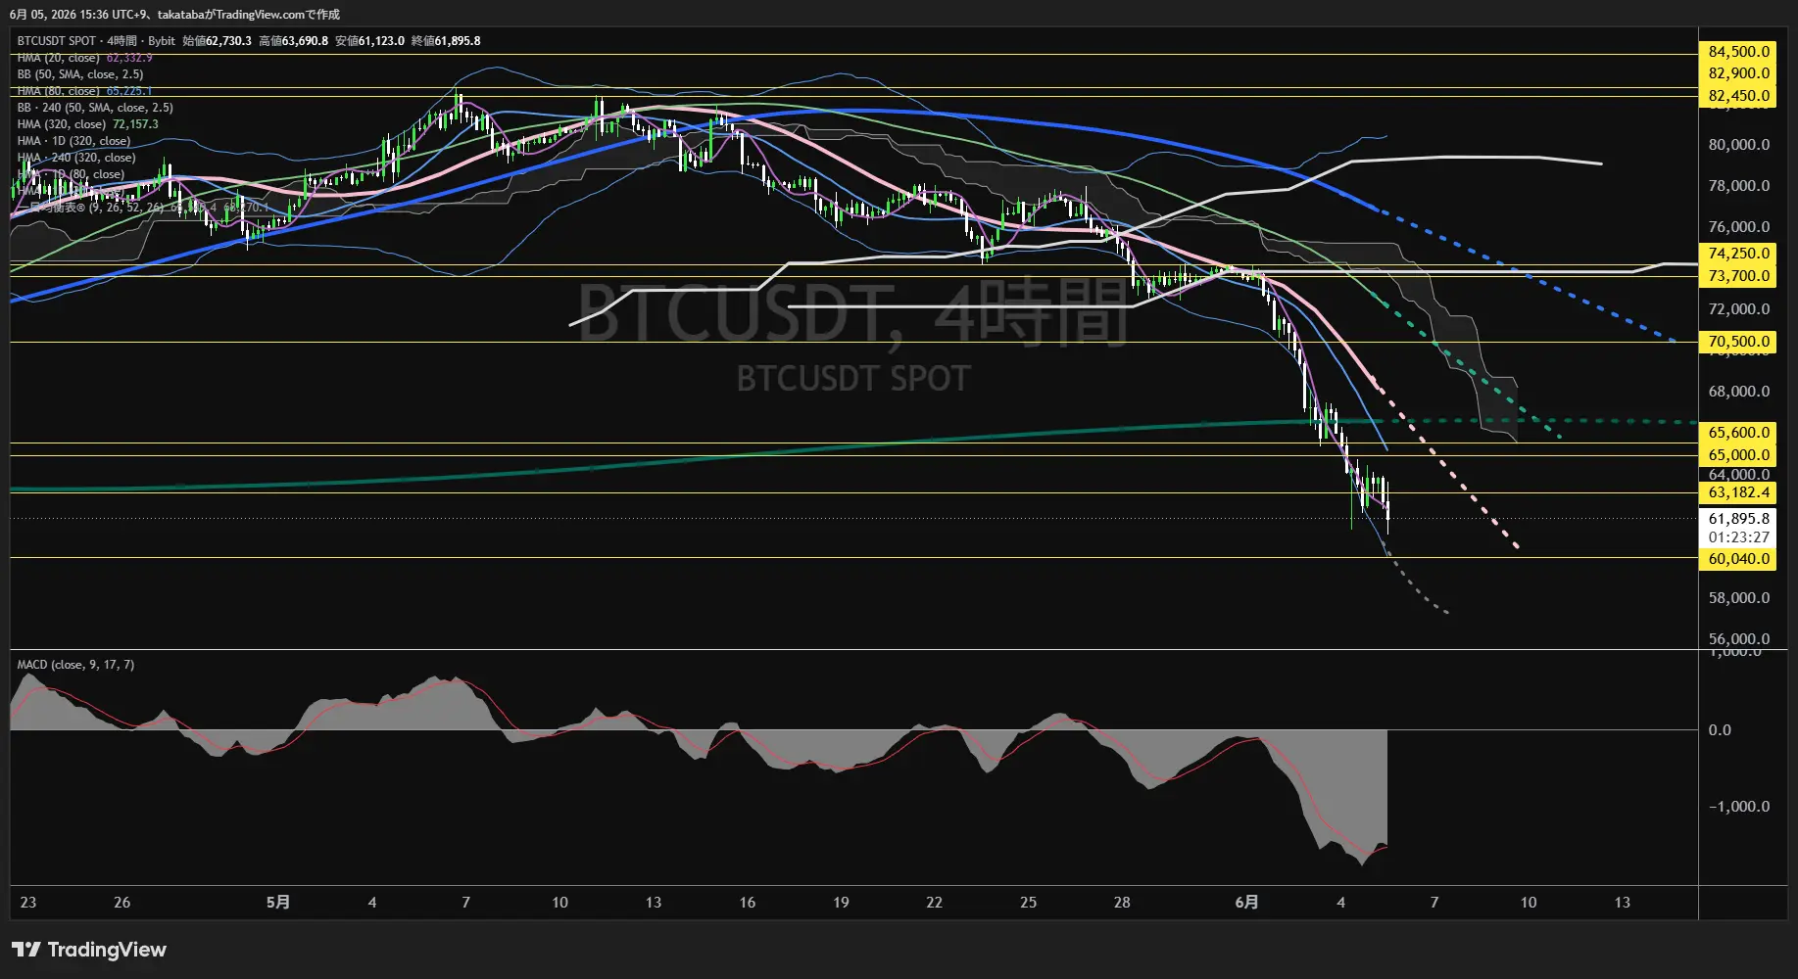Click the 16 date on time axis
This screenshot has width=1798, height=979.
coord(747,903)
